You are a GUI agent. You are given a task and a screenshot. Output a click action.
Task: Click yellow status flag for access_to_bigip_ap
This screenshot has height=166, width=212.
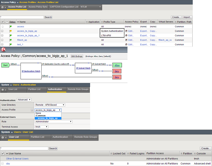tap(10, 31)
